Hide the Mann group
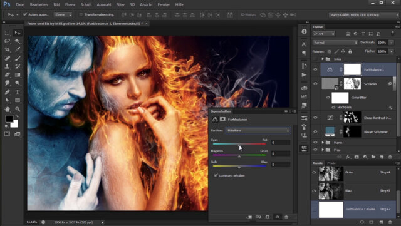This screenshot has height=226, width=401. coord(315,142)
